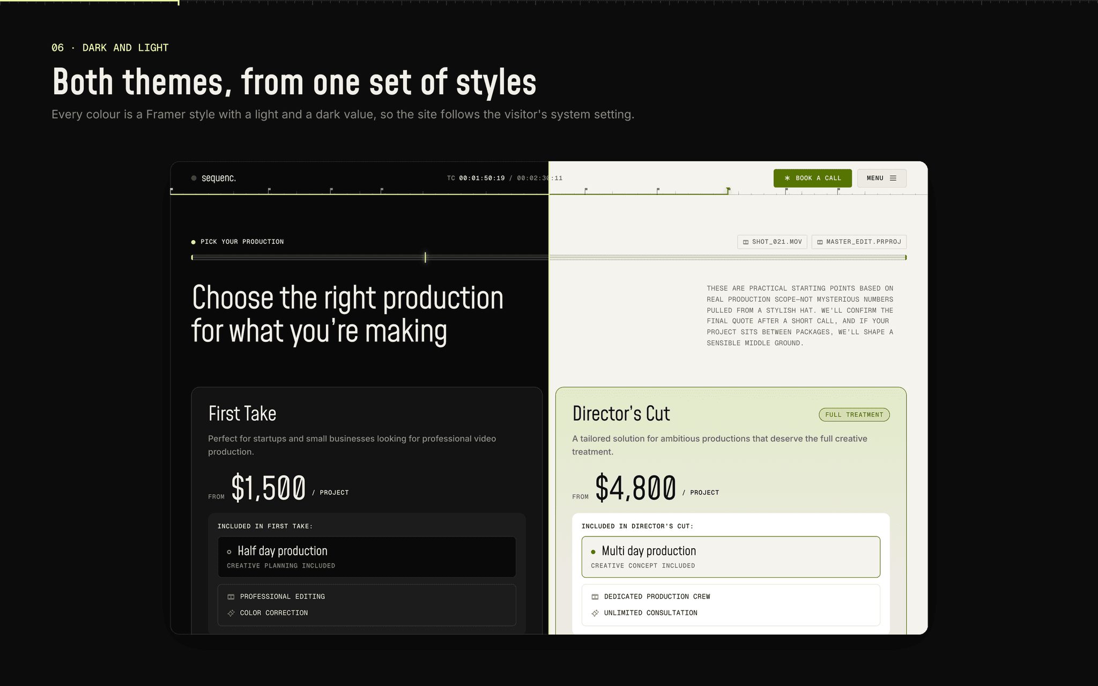Click the Book a Call button
The width and height of the screenshot is (1098, 686).
coord(812,178)
